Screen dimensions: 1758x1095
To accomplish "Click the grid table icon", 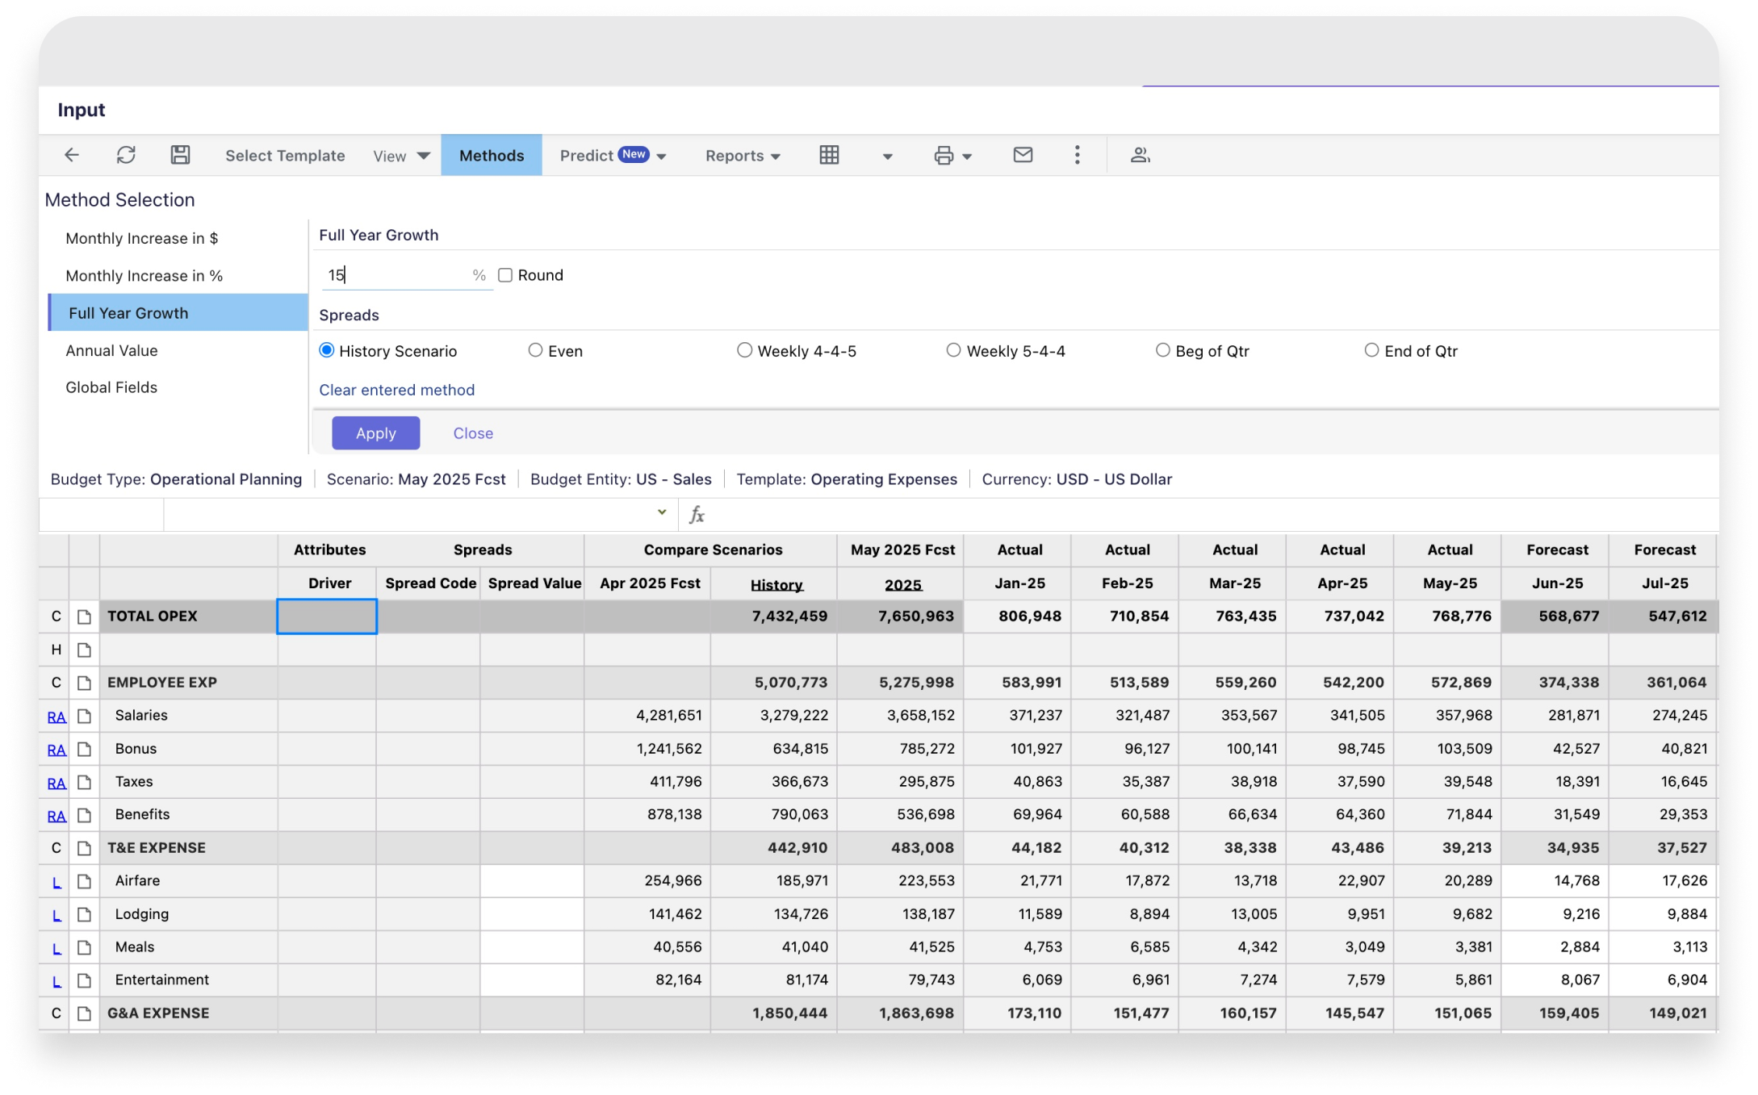I will click(829, 155).
